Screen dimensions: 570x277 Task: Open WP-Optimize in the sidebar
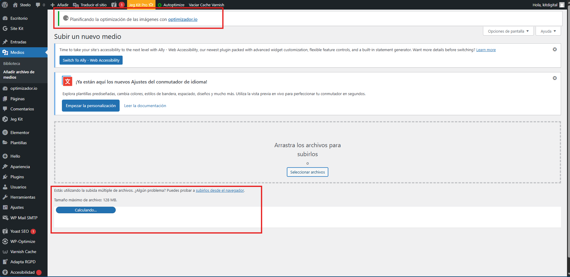point(23,241)
